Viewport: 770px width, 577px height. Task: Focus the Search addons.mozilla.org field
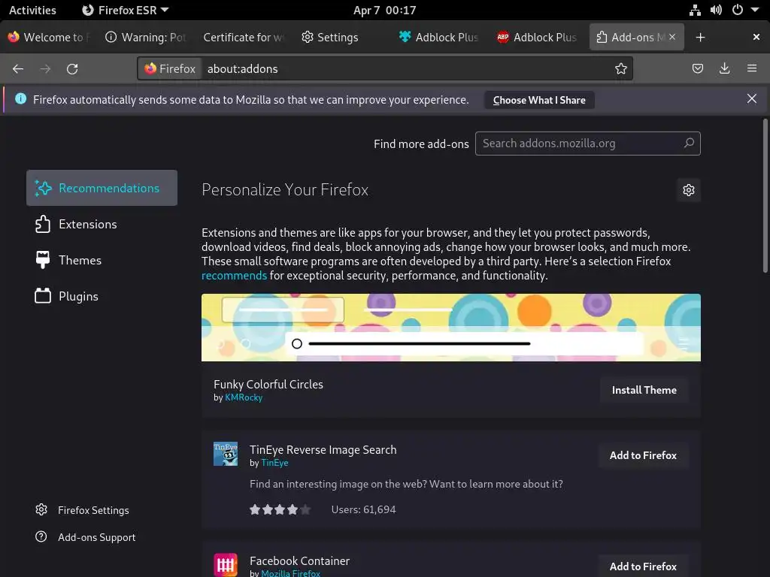coord(588,143)
